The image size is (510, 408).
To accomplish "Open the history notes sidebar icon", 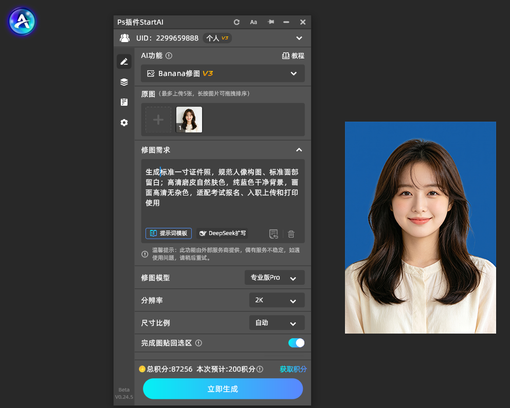I will [x=124, y=102].
